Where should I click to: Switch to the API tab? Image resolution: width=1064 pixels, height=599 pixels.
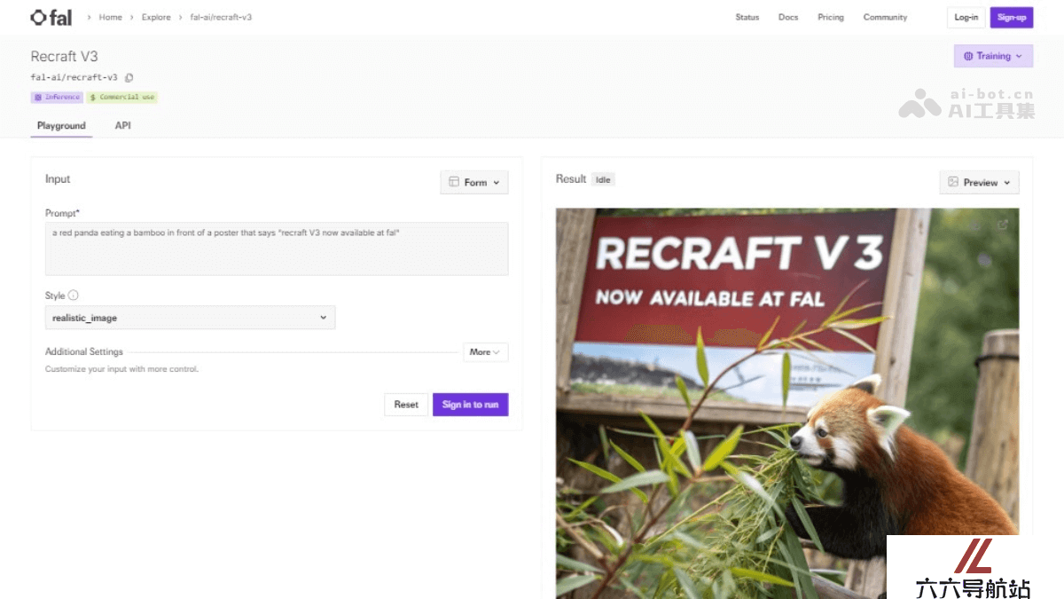(122, 126)
